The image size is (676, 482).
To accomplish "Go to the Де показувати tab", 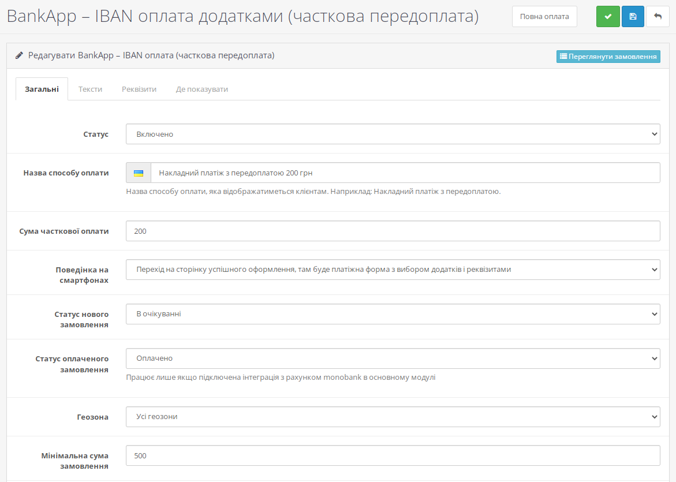I will (x=202, y=89).
